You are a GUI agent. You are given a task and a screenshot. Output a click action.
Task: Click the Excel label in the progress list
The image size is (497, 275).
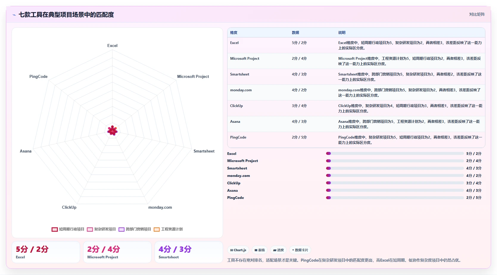pos(232,154)
